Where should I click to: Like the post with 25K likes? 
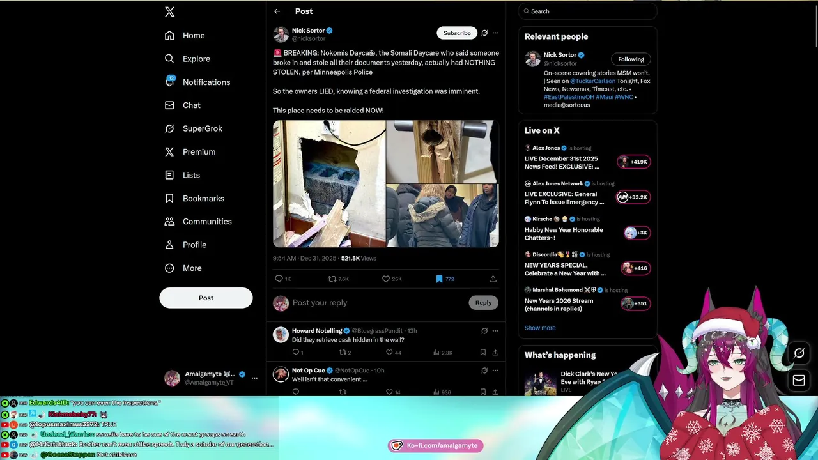pos(391,279)
